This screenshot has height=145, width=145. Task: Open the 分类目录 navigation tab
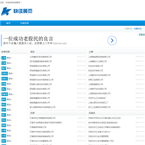[x=25, y=23]
